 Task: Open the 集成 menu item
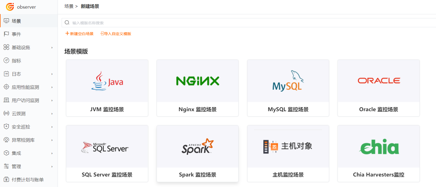coord(16,153)
